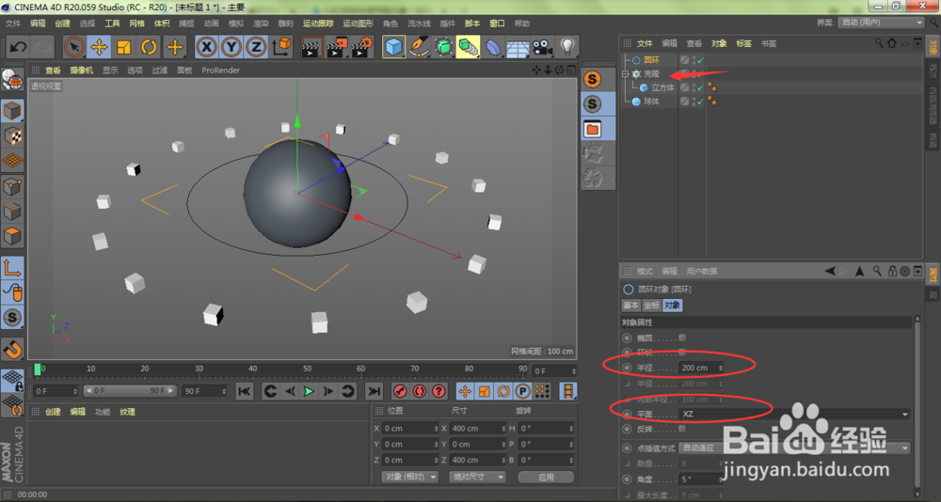This screenshot has height=502, width=941.
Task: Click Render View clapperboard icon
Action: (x=312, y=47)
